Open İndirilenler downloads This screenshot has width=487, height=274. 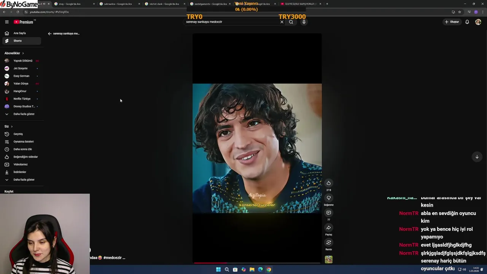tap(21, 172)
